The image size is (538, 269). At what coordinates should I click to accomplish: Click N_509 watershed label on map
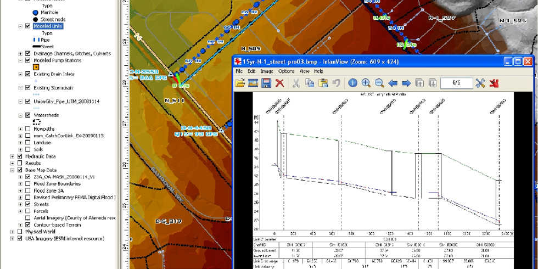pyautogui.click(x=251, y=49)
